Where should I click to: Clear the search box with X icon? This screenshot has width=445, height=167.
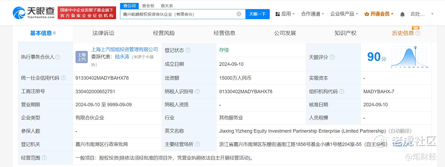pos(239,14)
